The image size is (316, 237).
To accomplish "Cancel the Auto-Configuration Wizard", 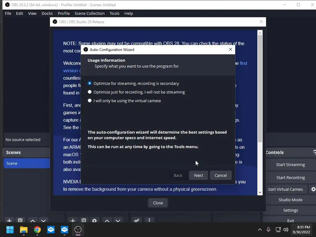I will click(x=221, y=175).
